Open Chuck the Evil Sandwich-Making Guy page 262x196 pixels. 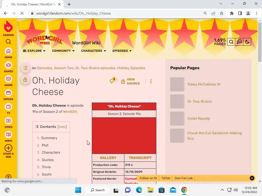(214, 136)
